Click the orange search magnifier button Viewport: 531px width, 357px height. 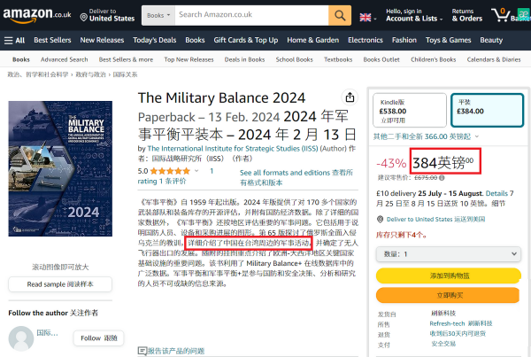coord(340,16)
